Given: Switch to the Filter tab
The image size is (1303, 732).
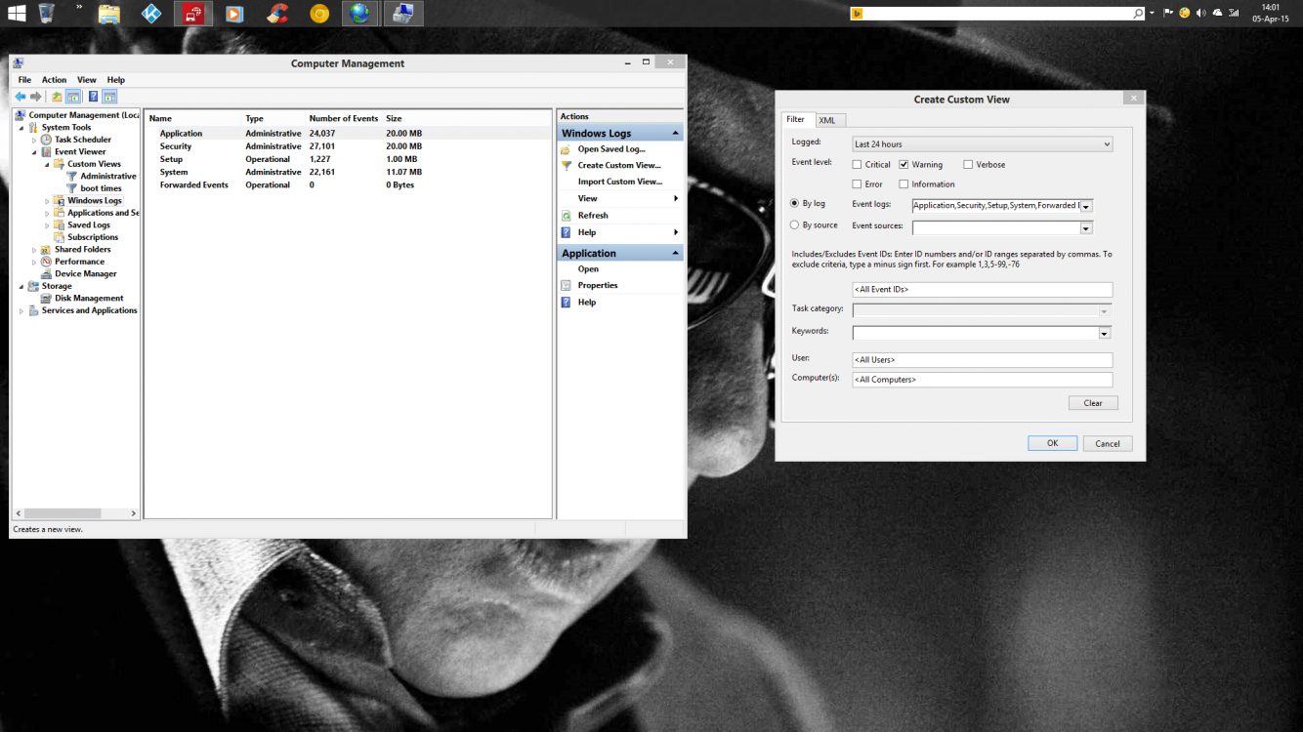Looking at the screenshot, I should [796, 119].
